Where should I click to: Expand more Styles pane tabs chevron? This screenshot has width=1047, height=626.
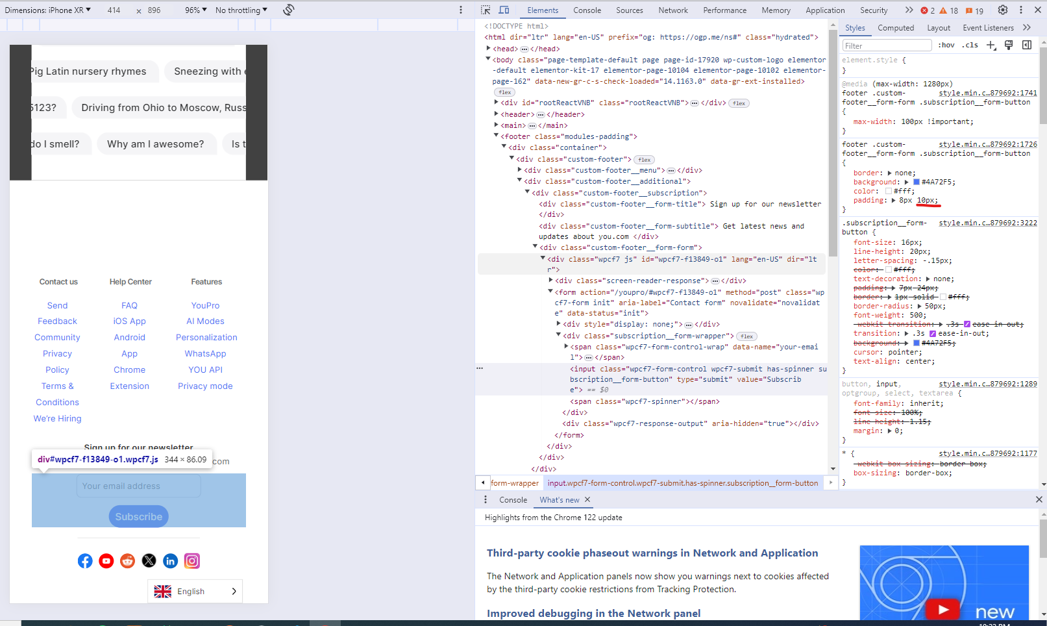pyautogui.click(x=1027, y=28)
